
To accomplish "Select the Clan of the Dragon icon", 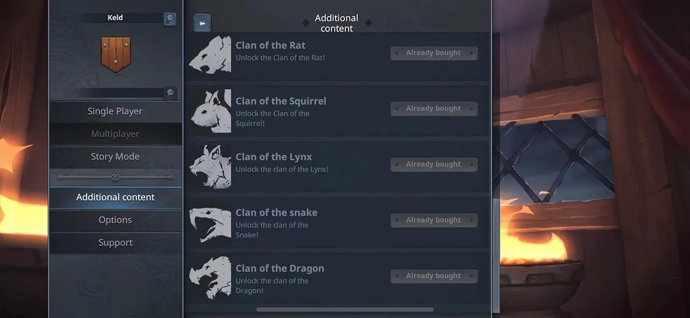I will pyautogui.click(x=210, y=278).
